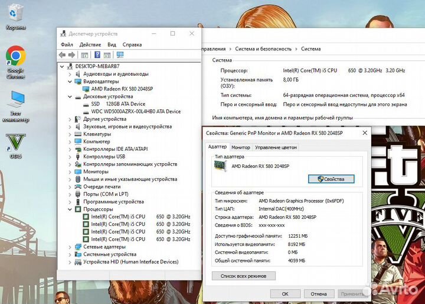
Task: Select the SSD 128GB ATA Device drive
Action: 118,104
